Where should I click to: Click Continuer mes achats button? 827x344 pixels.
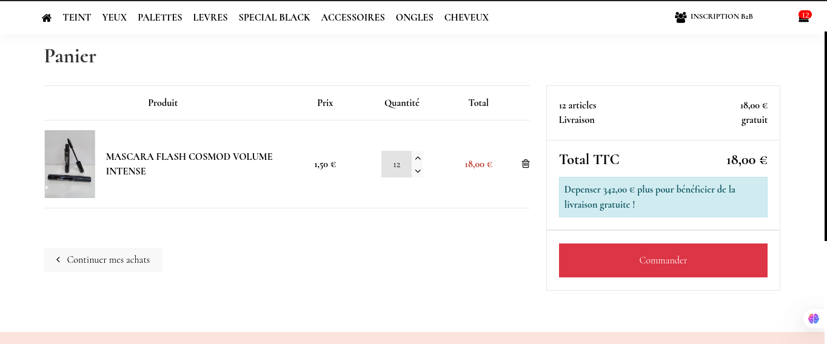103,260
